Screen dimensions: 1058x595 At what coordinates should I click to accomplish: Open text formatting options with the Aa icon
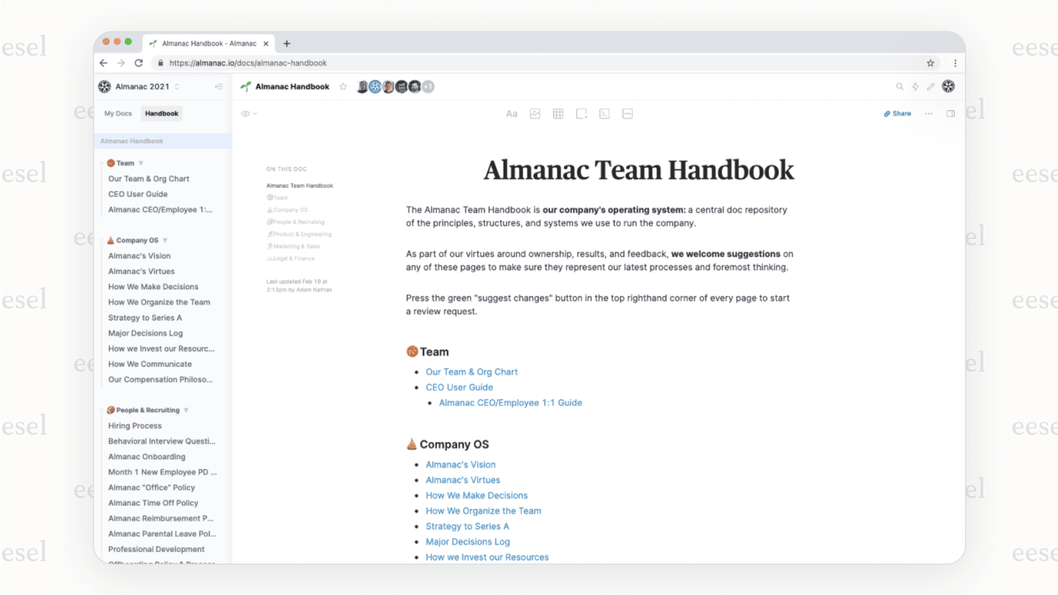click(511, 113)
